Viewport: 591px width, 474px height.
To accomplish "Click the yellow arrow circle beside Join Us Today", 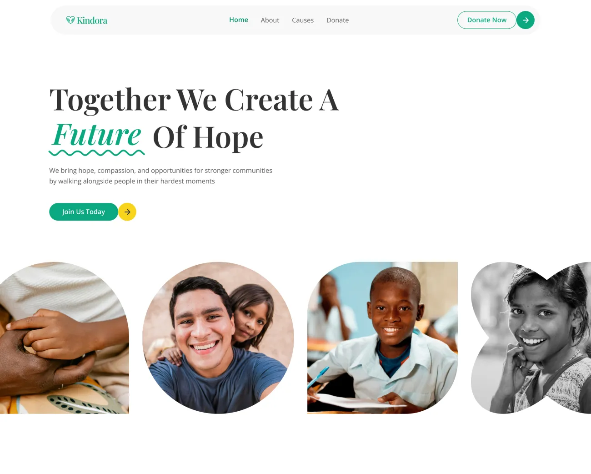I will (x=127, y=212).
